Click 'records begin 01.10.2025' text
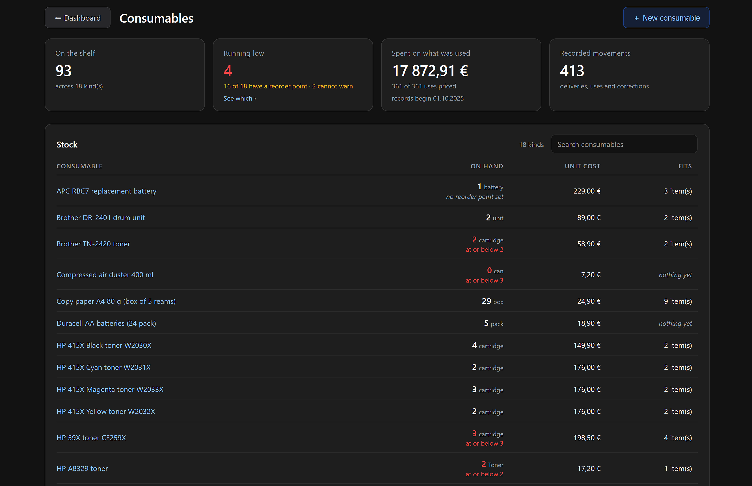 [427, 98]
